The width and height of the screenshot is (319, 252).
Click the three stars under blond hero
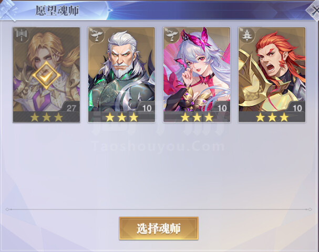(x=46, y=117)
